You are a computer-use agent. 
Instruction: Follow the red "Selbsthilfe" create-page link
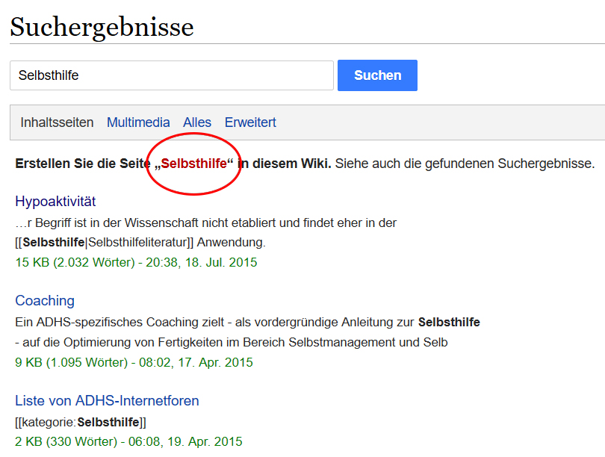pos(193,164)
